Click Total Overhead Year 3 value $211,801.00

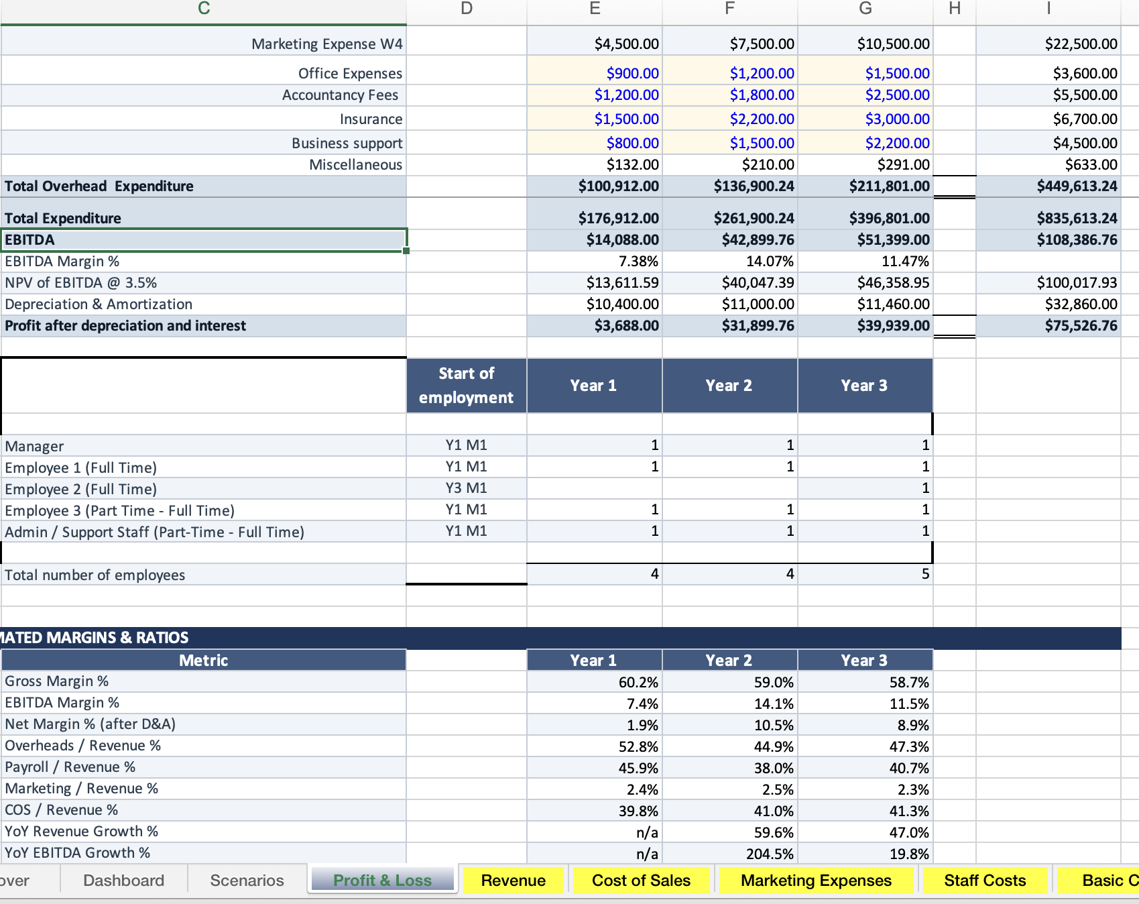pyautogui.click(x=865, y=186)
